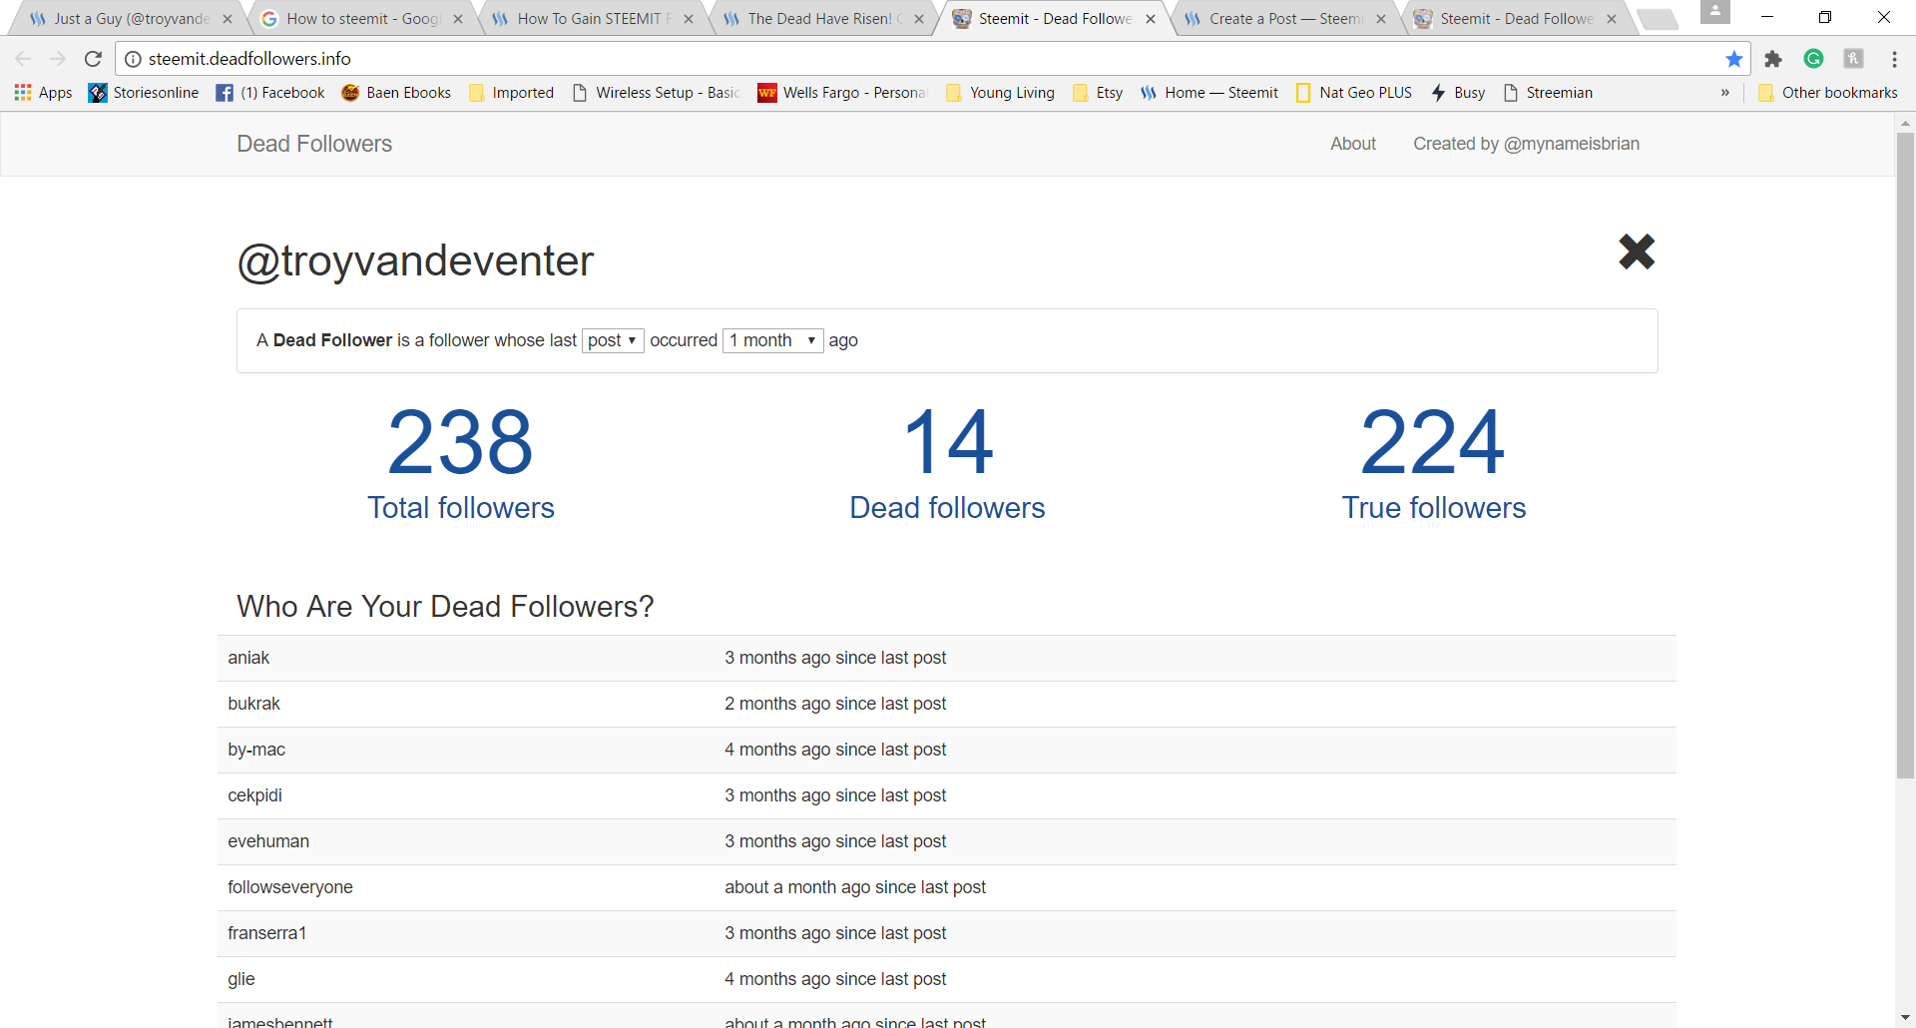Select the 'franserra1' follower row
This screenshot has width=1916, height=1028.
[x=947, y=933]
